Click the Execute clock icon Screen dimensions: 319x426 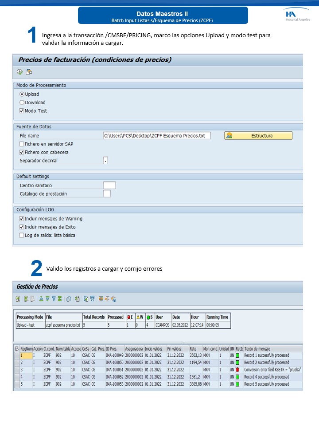point(19,72)
